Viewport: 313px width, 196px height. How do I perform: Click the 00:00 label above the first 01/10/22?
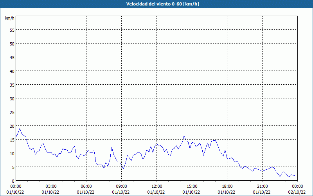pyautogui.click(x=16, y=187)
